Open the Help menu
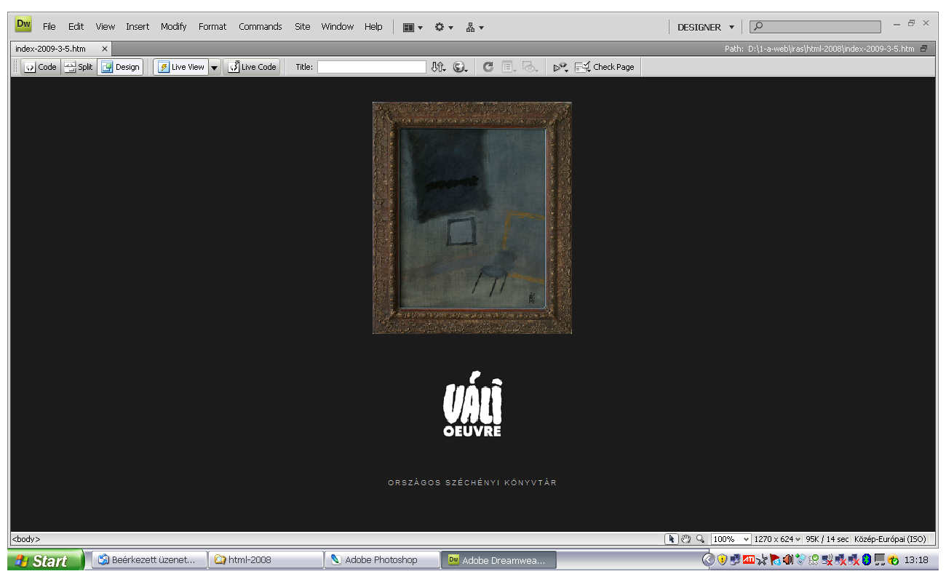The height and width of the screenshot is (582, 946). [373, 27]
